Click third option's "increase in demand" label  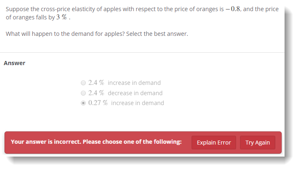click(137, 103)
